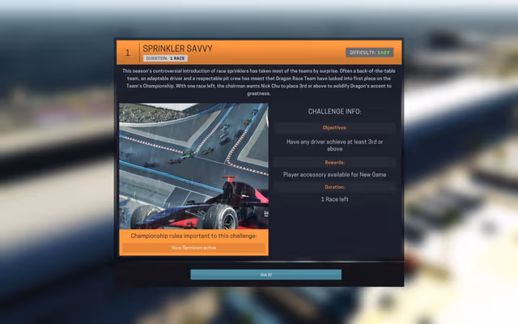
Task: Click the Challenge Info heading
Action: click(x=335, y=111)
